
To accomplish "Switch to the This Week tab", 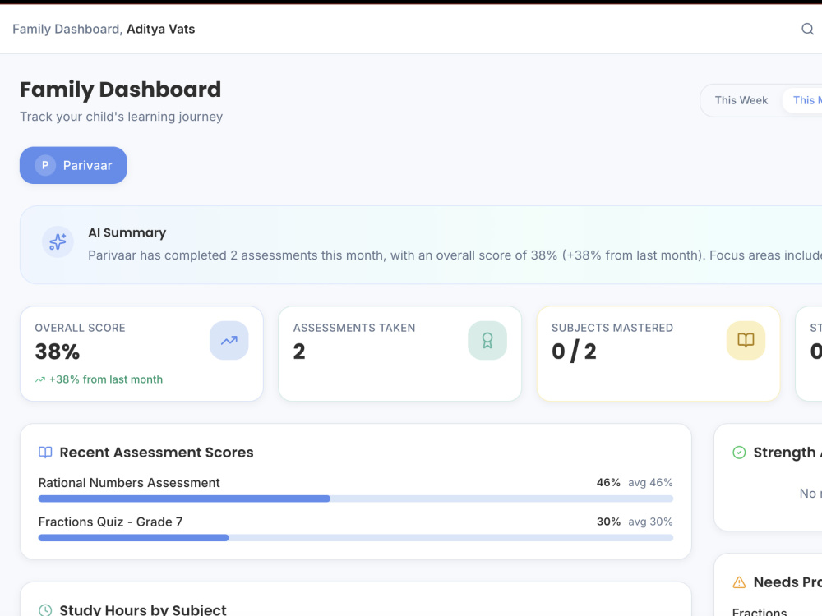I will 741,100.
